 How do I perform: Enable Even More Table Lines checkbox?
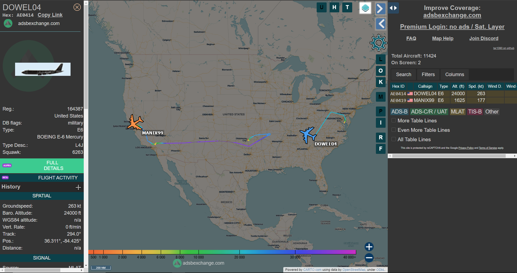pyautogui.click(x=394, y=130)
